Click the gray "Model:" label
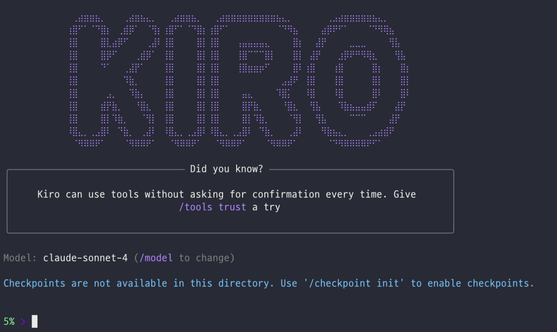The height and width of the screenshot is (332, 557). point(20,258)
